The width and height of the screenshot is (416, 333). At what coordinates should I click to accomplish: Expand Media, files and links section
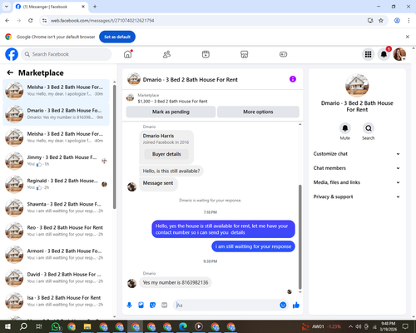(357, 182)
